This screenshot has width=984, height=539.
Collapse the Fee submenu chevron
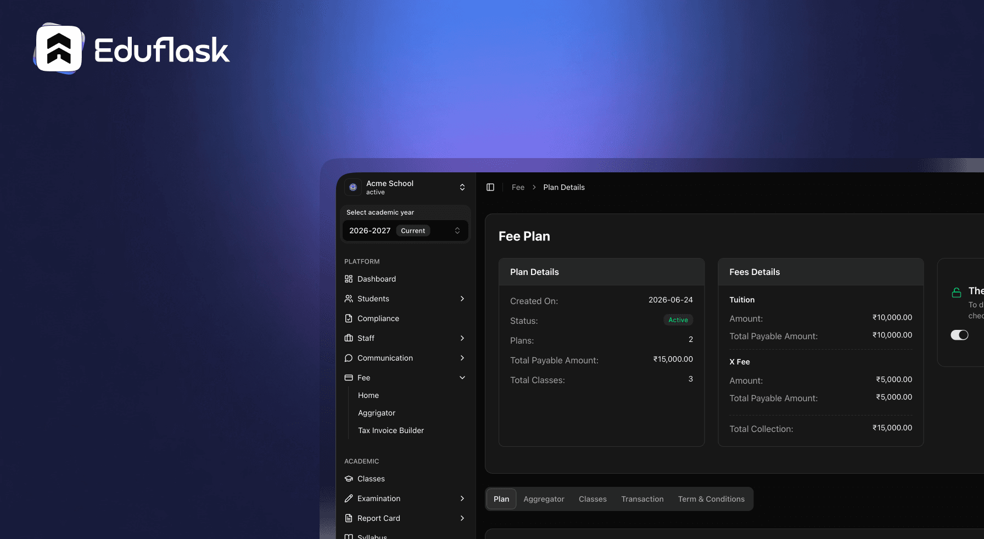click(x=462, y=378)
